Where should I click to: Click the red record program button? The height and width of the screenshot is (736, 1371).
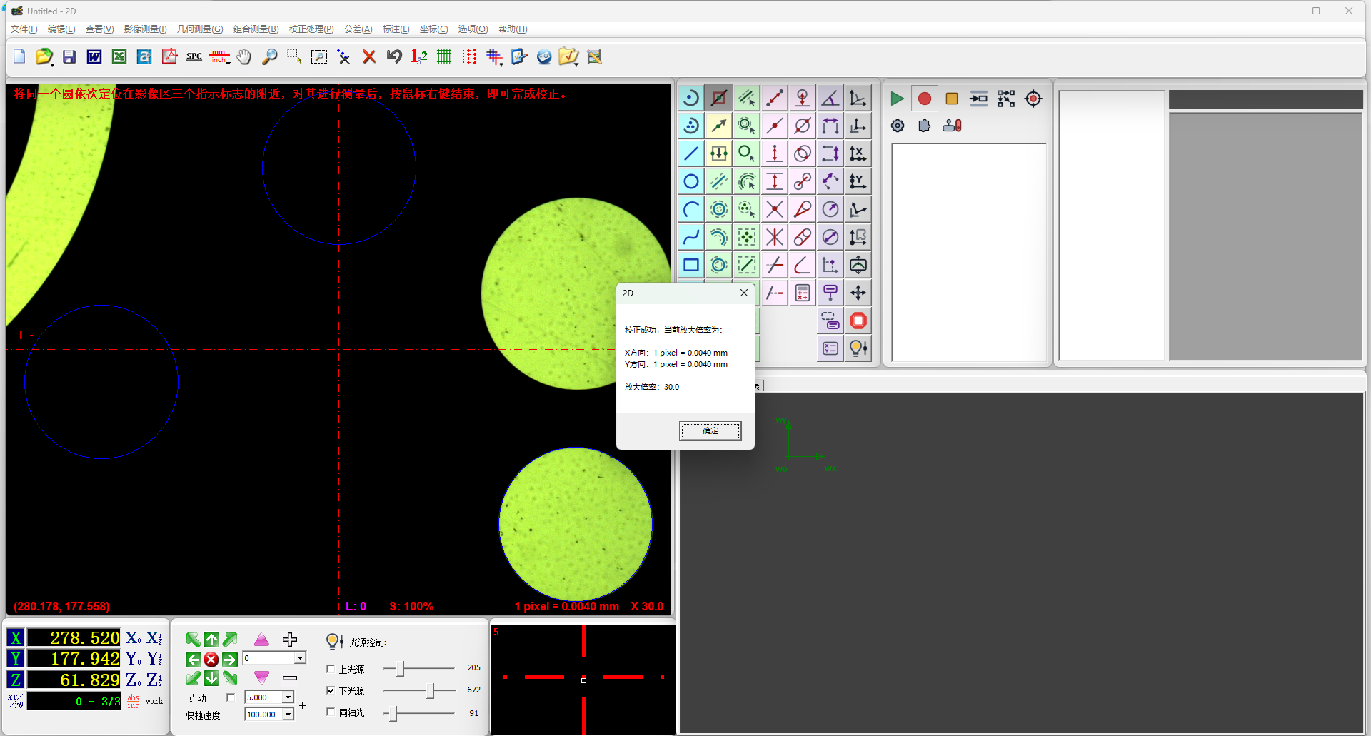click(925, 99)
